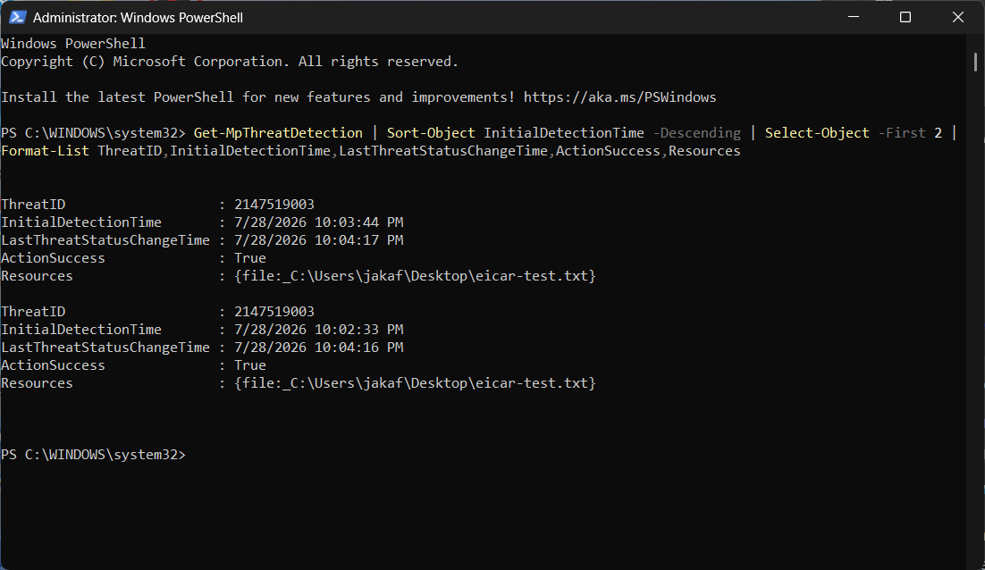
Task: Click the status change time 10:04:17 PM
Action: pos(358,240)
